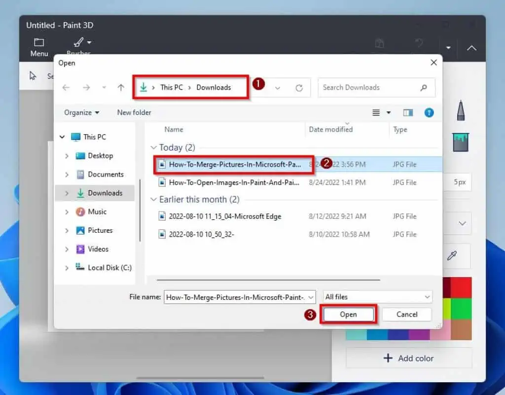505x395 pixels.
Task: Open the Organize menu
Action: [80, 112]
